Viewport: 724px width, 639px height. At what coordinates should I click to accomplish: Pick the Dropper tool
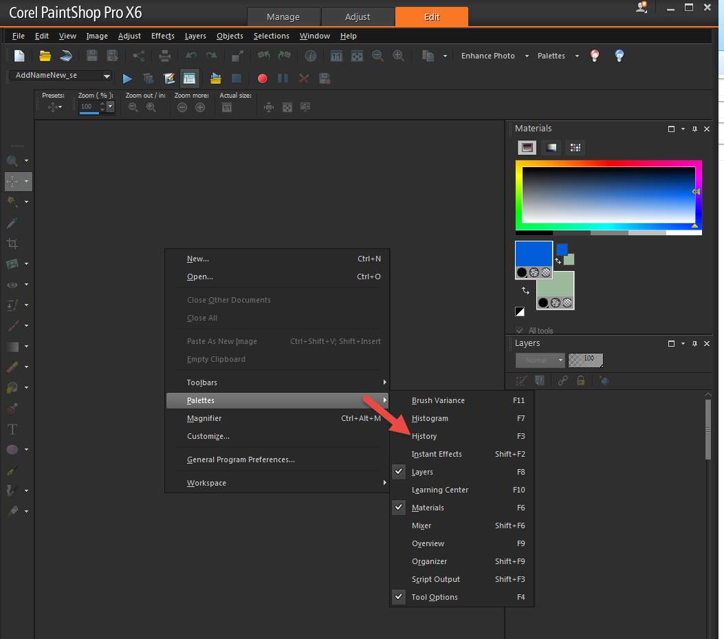[x=12, y=223]
